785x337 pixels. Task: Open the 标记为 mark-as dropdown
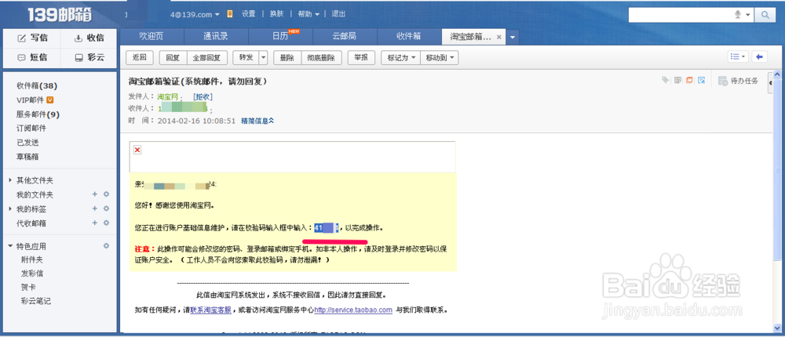[x=400, y=57]
